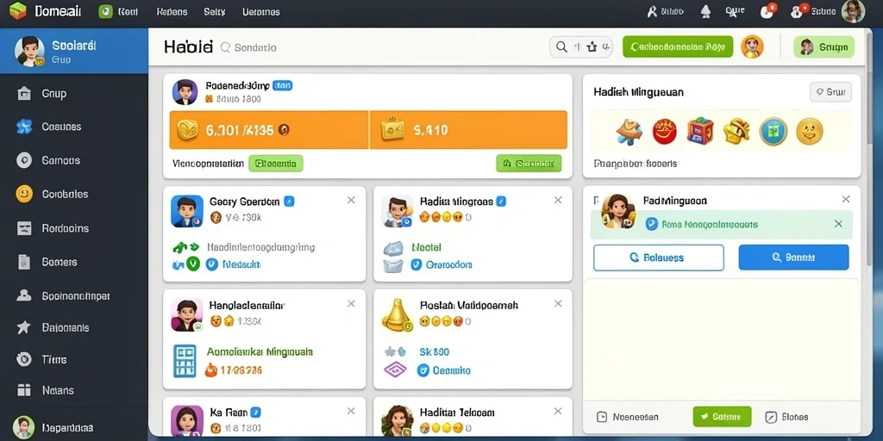Click the orange avatar next to green header button
The width and height of the screenshot is (883, 441).
pos(752,47)
